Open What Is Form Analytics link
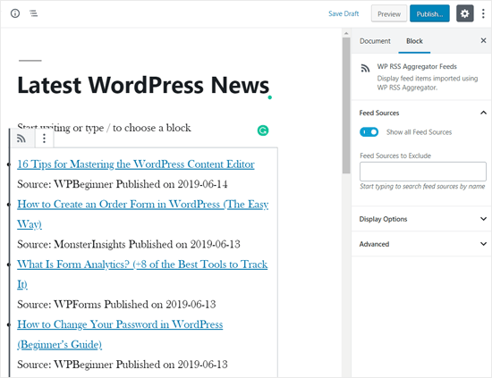The width and height of the screenshot is (492, 378). pyautogui.click(x=142, y=274)
